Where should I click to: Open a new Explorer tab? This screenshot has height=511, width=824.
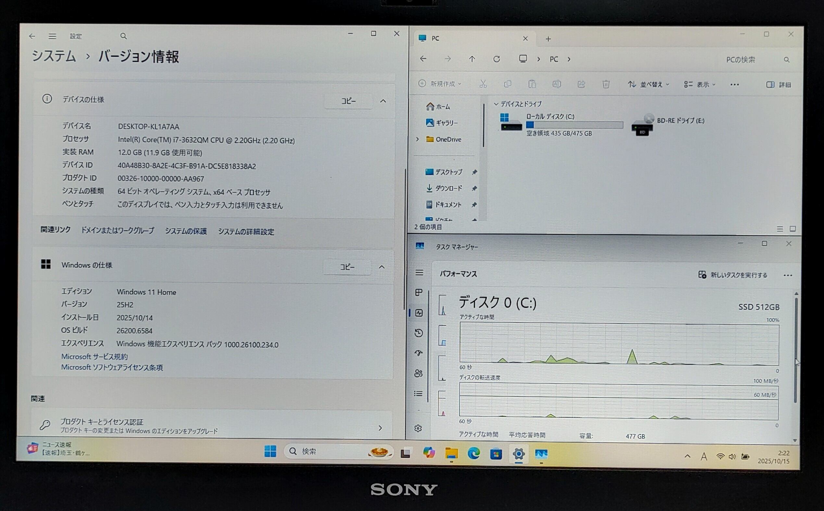(x=548, y=39)
